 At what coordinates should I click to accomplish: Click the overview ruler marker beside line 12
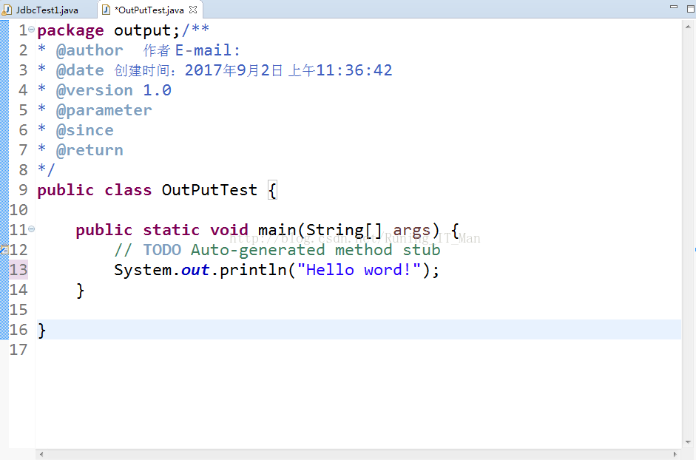pyautogui.click(x=695, y=250)
